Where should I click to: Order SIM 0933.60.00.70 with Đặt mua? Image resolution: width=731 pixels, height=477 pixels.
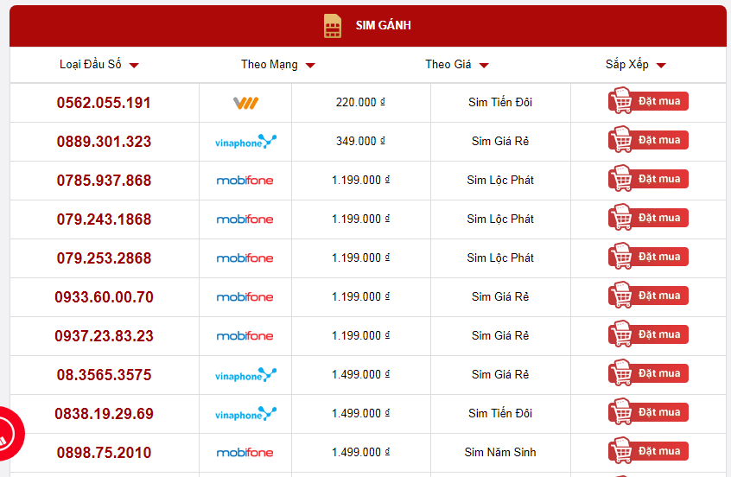click(x=648, y=296)
